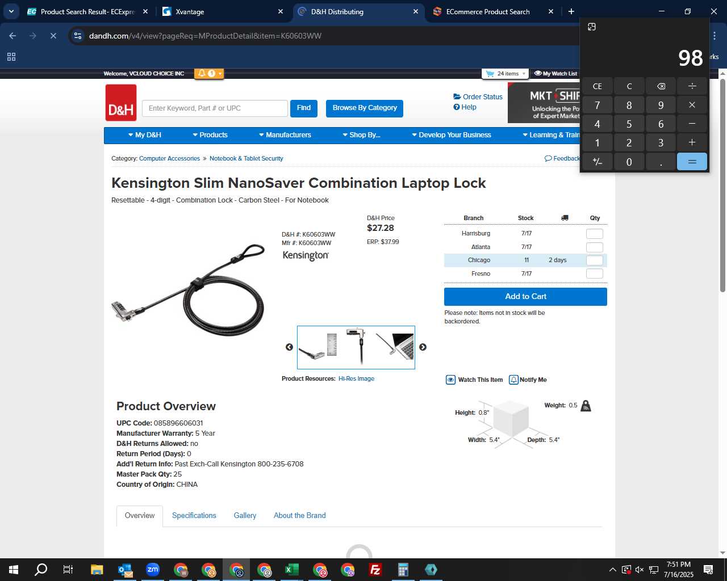The width and height of the screenshot is (727, 581).
Task: Click the Feedback link
Action: point(562,159)
